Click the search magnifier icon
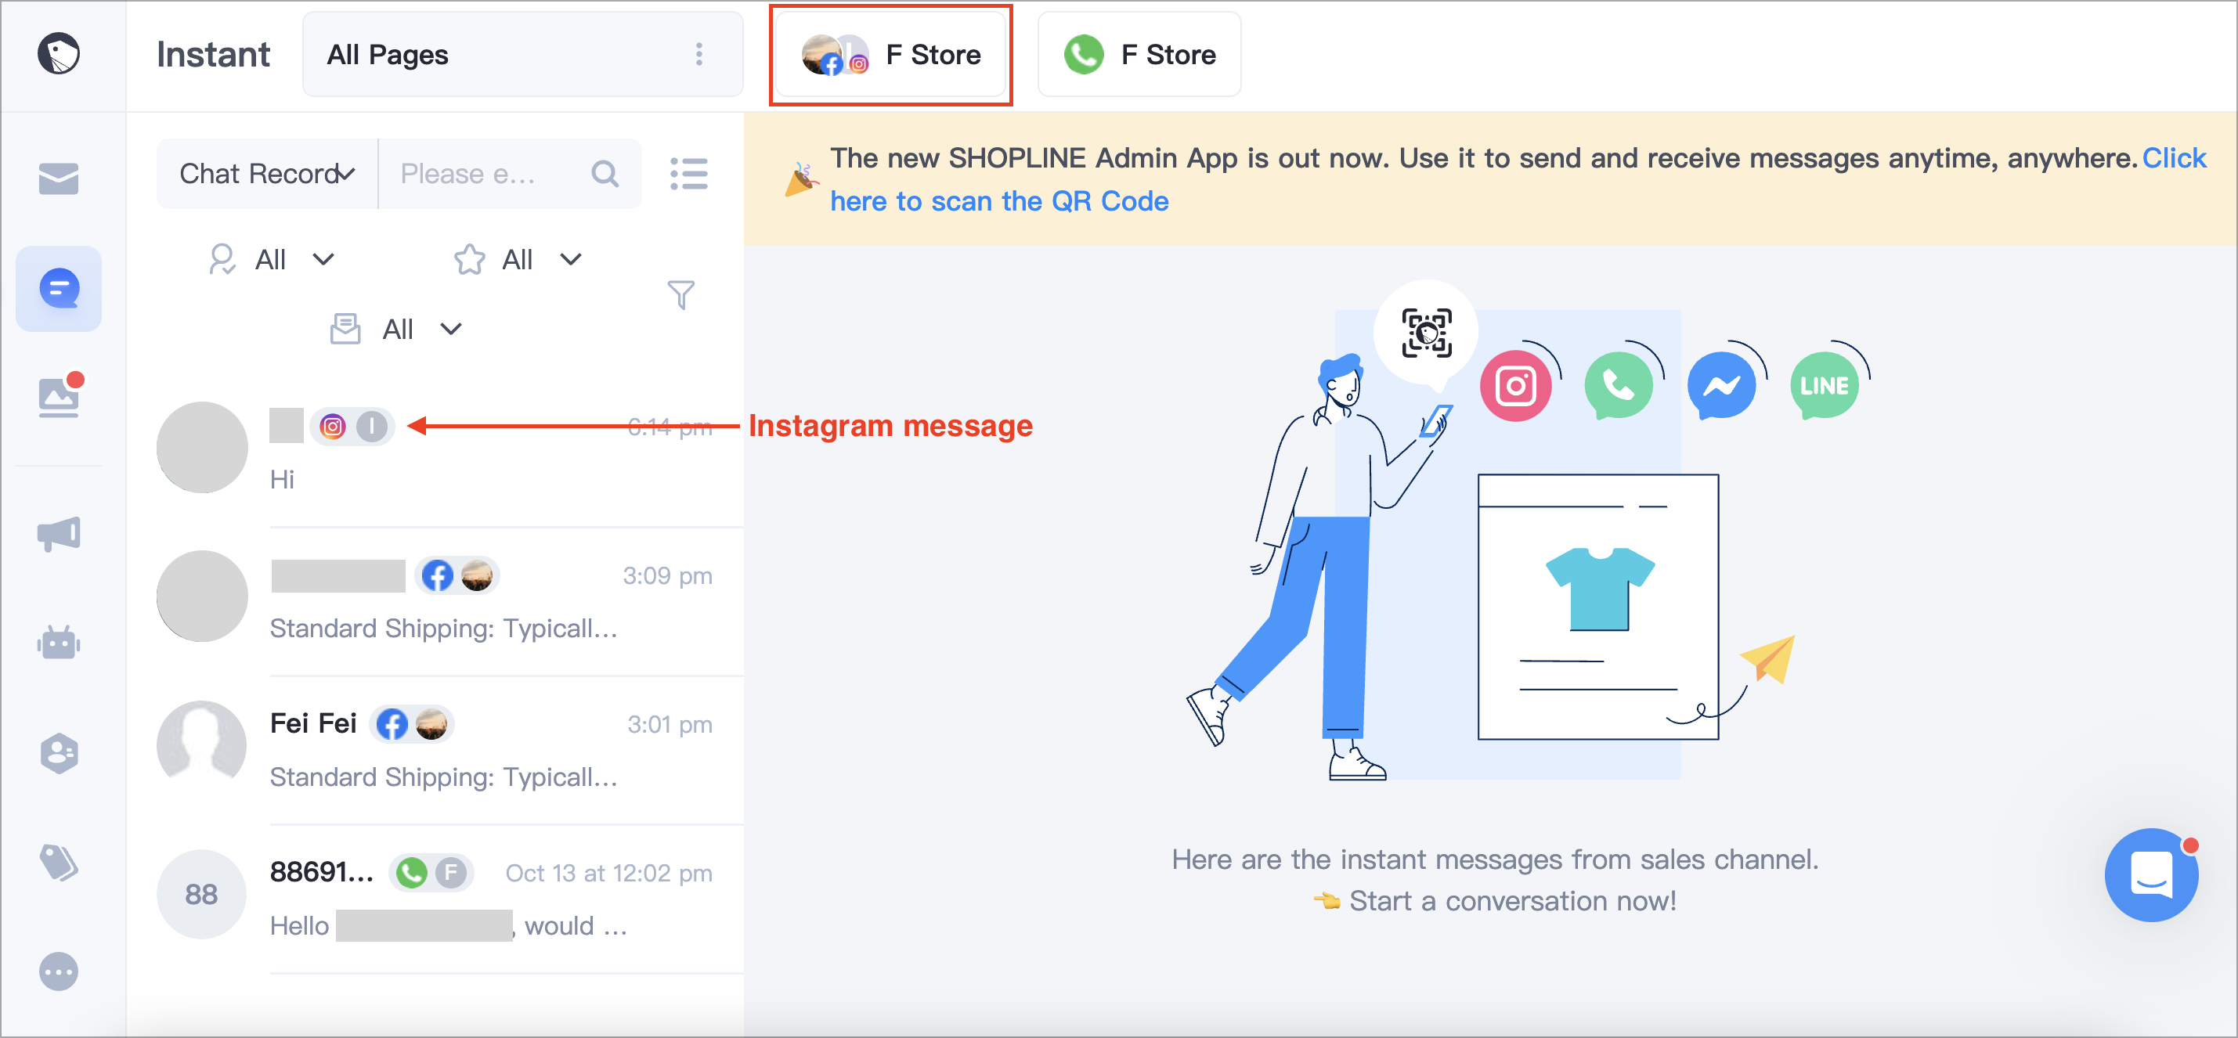Screen dimensions: 2238x1038 605,174
